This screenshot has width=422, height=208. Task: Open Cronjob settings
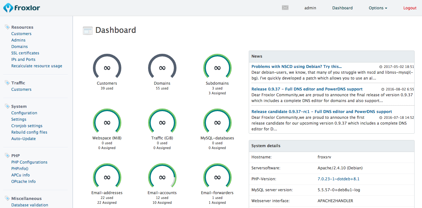(x=27, y=126)
